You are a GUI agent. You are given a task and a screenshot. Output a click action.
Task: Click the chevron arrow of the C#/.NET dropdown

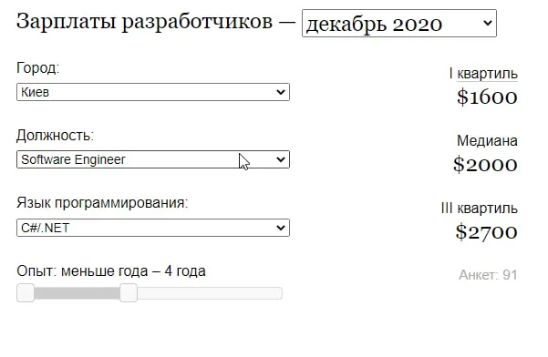[280, 228]
